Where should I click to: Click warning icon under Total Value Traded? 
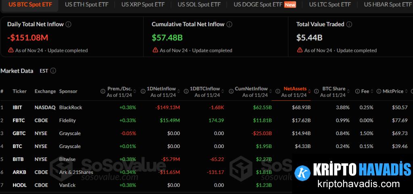[x=300, y=50]
